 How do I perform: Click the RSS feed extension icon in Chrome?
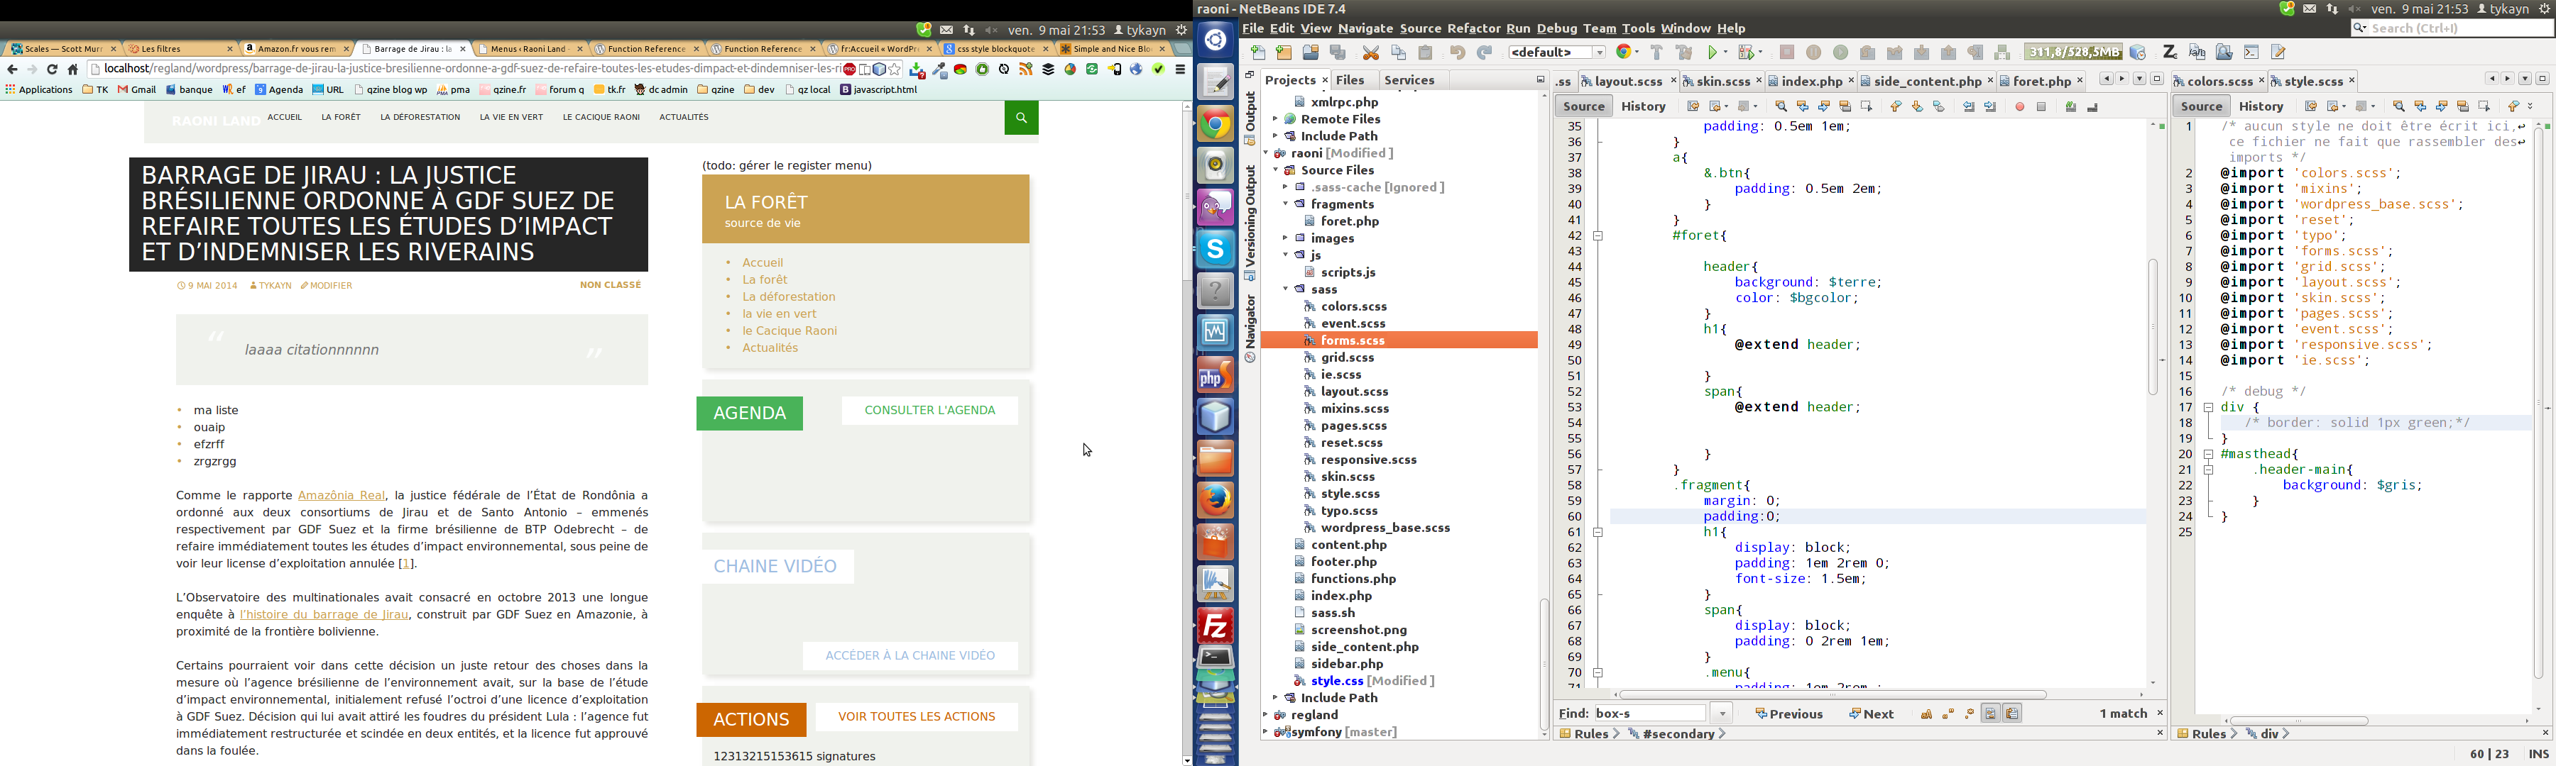coord(1026,70)
